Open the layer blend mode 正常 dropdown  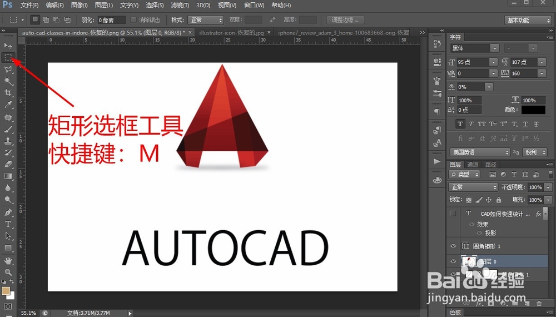[473, 187]
